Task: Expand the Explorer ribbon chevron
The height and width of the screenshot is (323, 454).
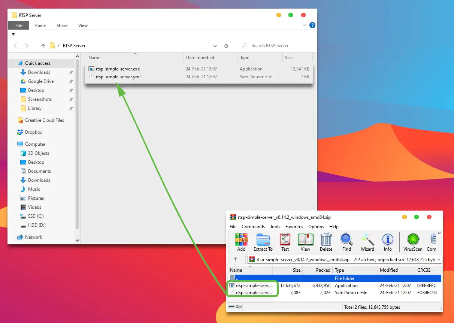Action: pyautogui.click(x=304, y=25)
